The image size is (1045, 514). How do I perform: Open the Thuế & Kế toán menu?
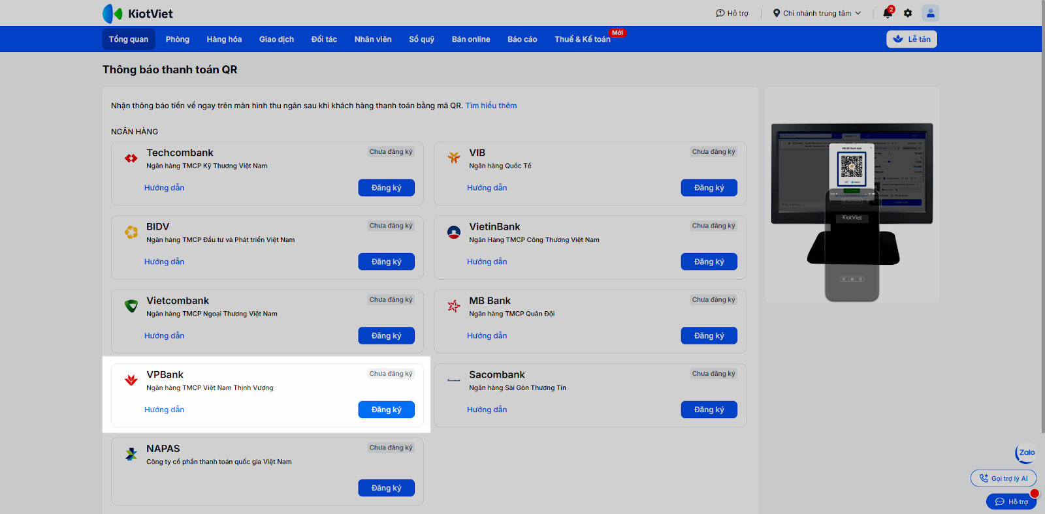[x=583, y=39]
